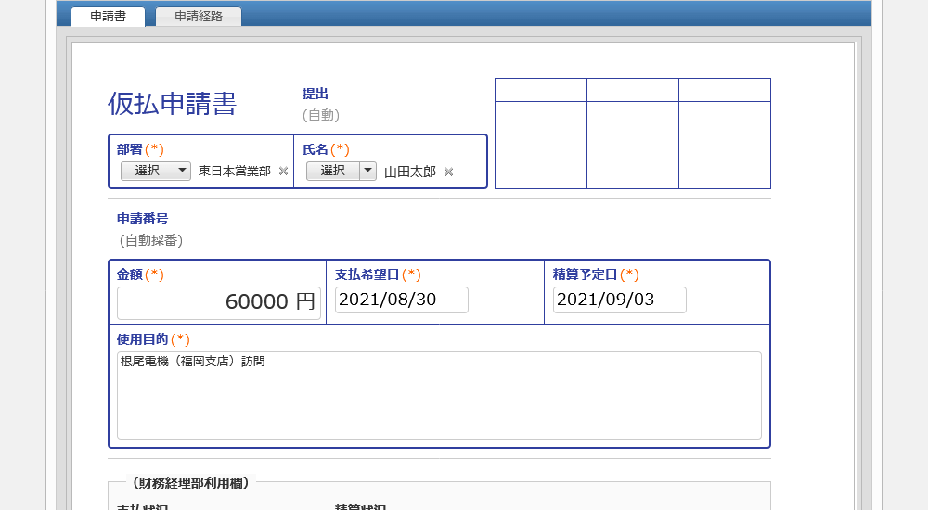Image resolution: width=928 pixels, height=510 pixels.
Task: Select the 山田太郎 name text
Action: 409,172
